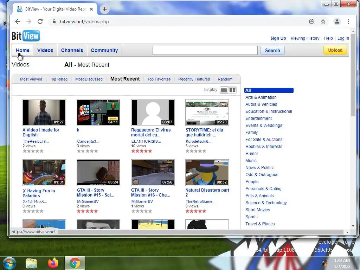This screenshot has height=270, width=360.
Task: Open GTA III Story Mission #16 thumbnail
Action: point(153,173)
